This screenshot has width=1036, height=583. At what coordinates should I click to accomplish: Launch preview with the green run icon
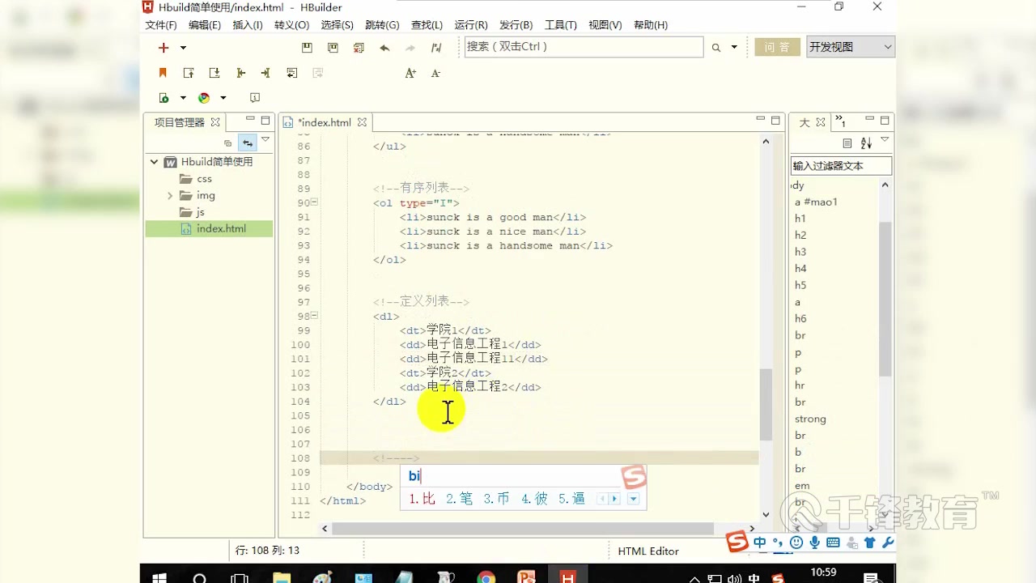coord(163,97)
